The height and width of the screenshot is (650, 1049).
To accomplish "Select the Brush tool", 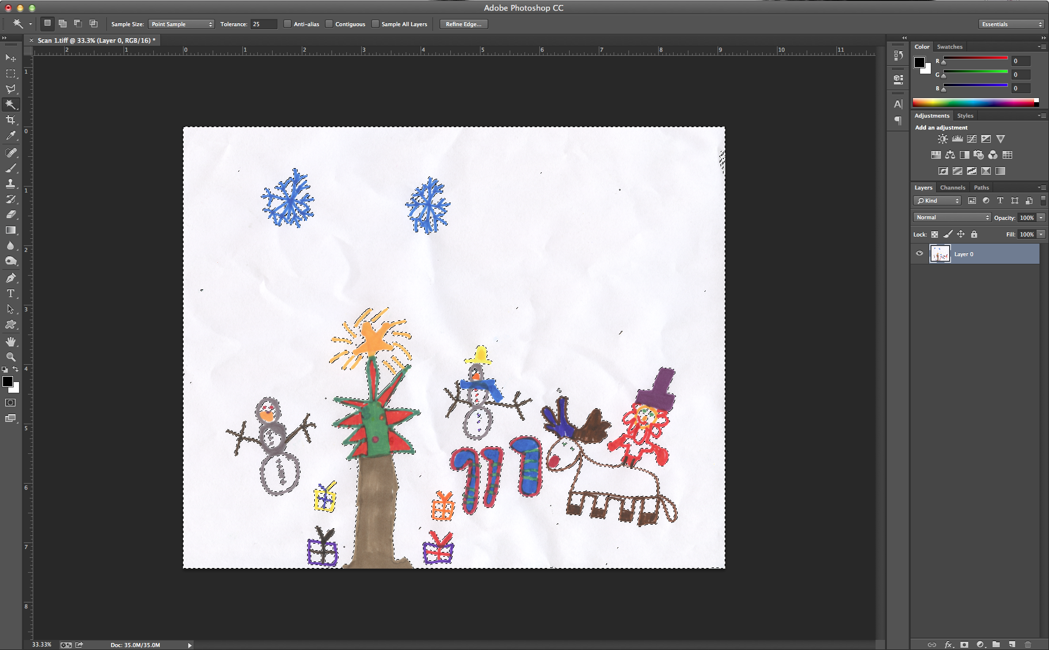I will (x=11, y=168).
